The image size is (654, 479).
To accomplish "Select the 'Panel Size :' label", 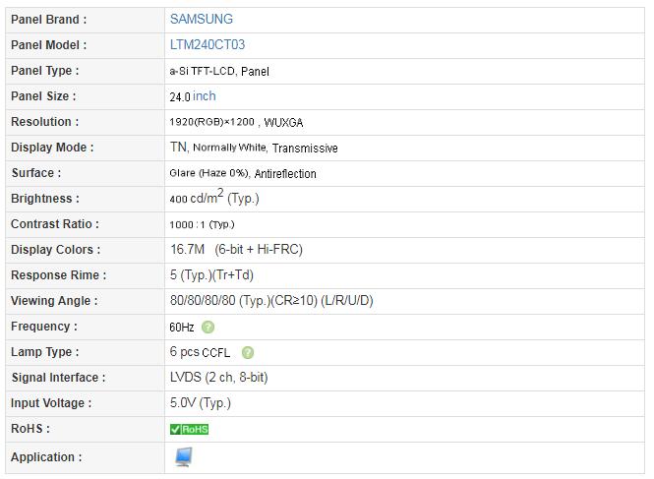I will point(43,96).
